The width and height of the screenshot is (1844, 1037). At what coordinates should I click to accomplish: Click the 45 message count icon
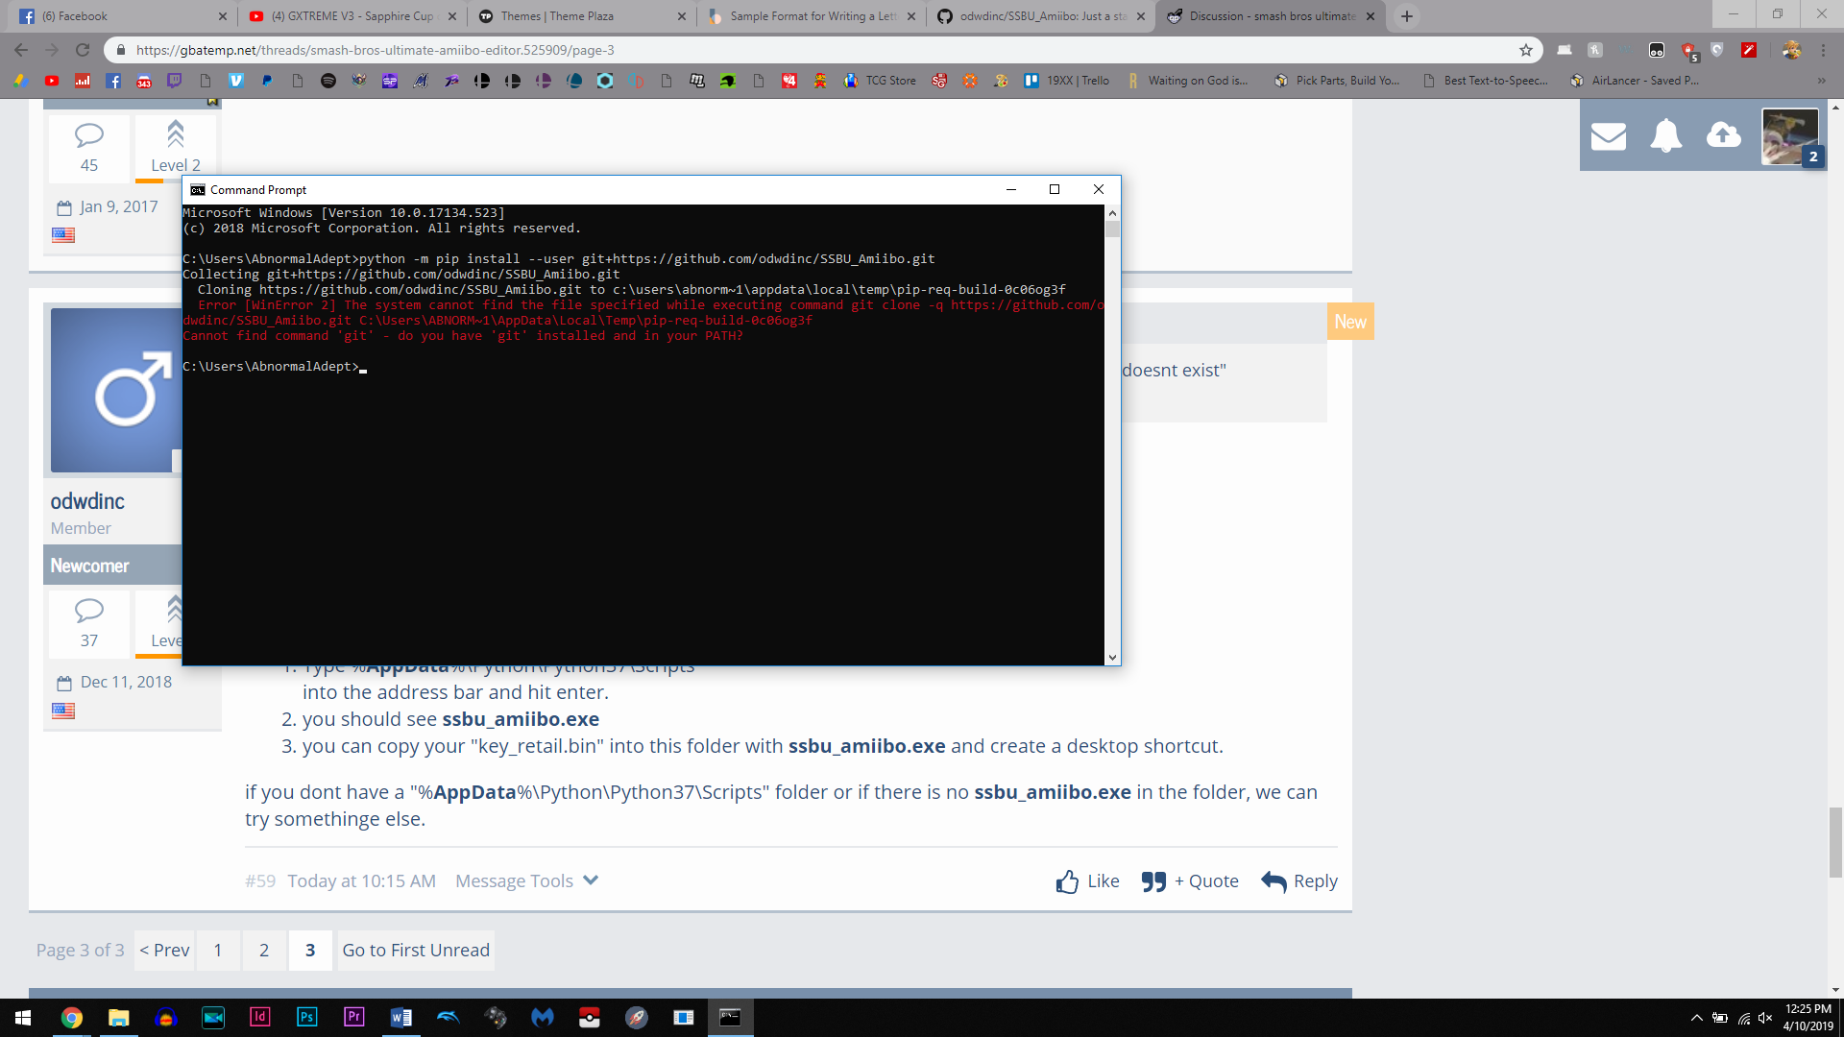[89, 134]
